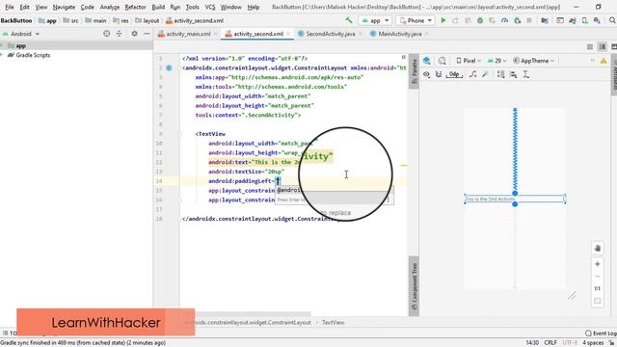
Task: Open Search Everywhere magnifier icon
Action: [612, 20]
